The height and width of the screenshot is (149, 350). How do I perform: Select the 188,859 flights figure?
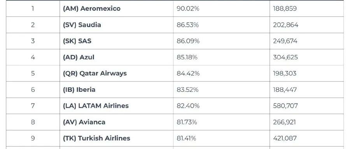pyautogui.click(x=285, y=9)
